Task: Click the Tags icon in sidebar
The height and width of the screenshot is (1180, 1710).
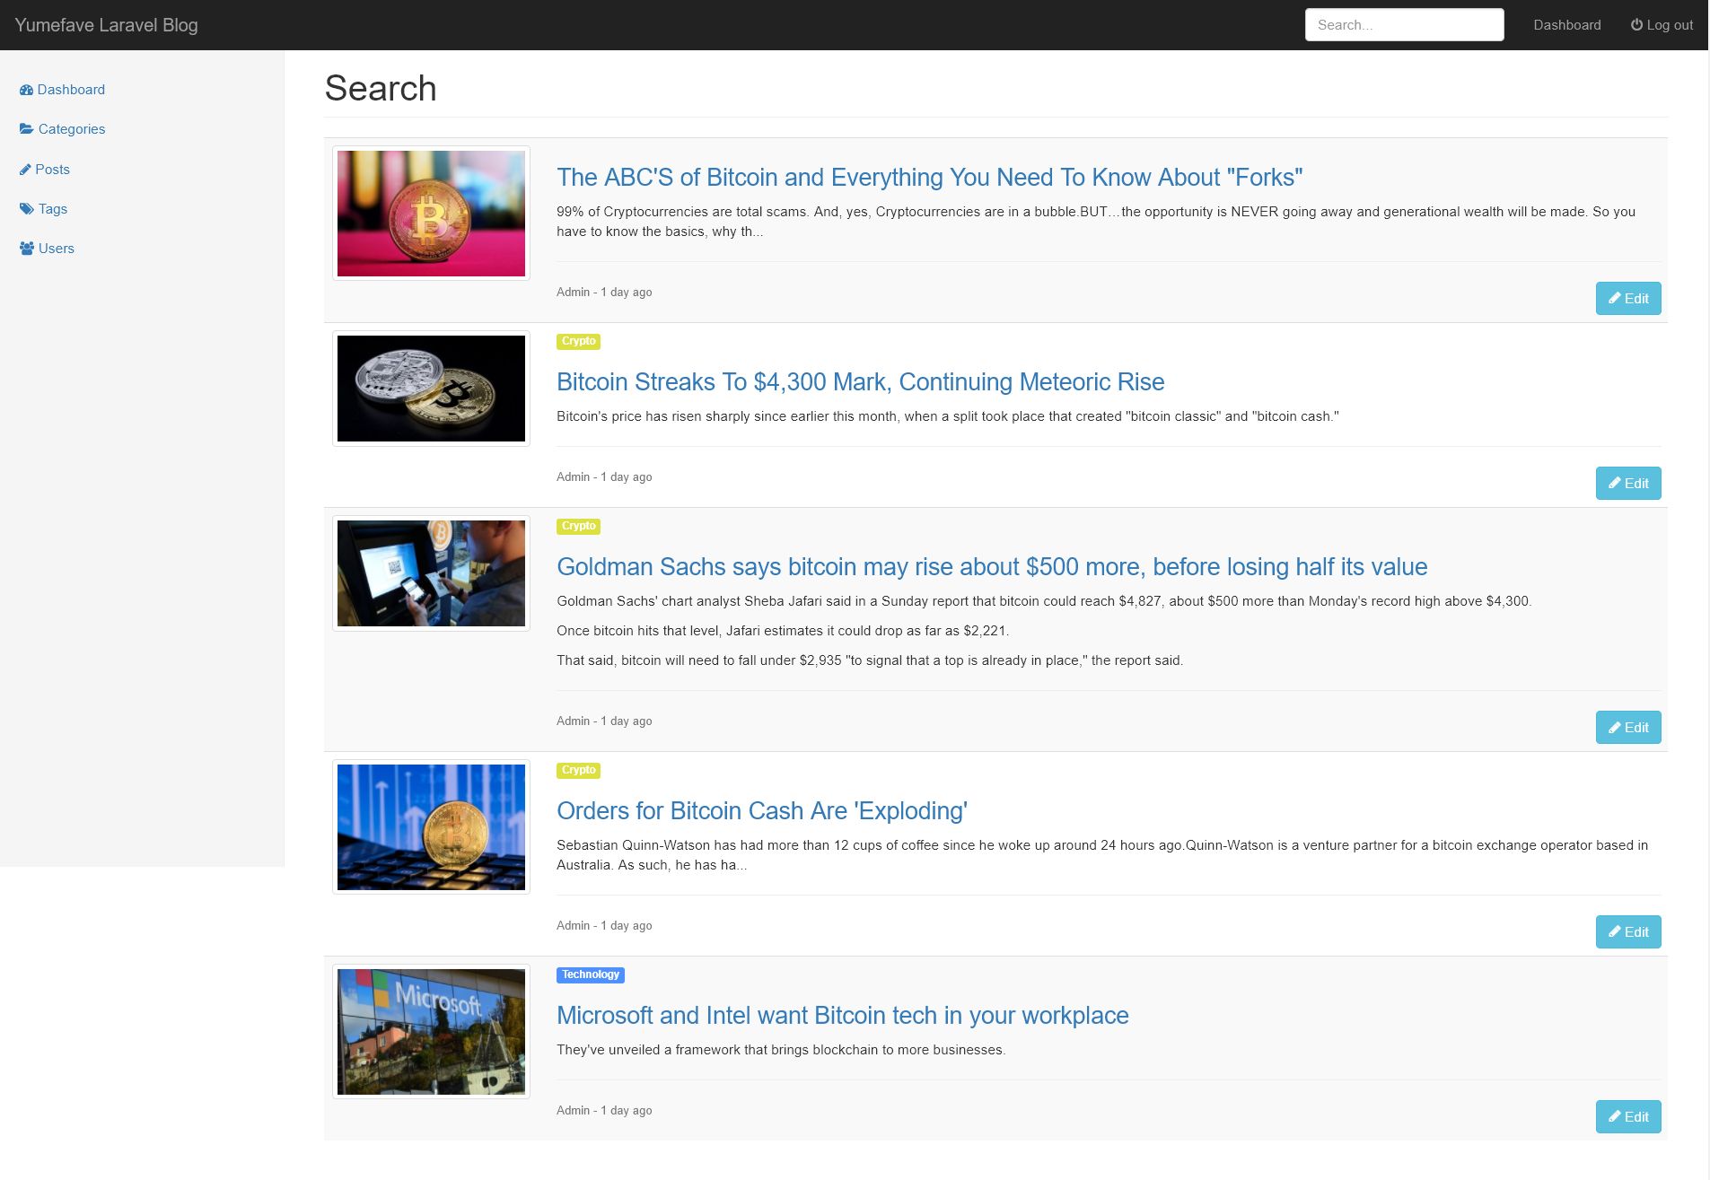Action: point(27,209)
